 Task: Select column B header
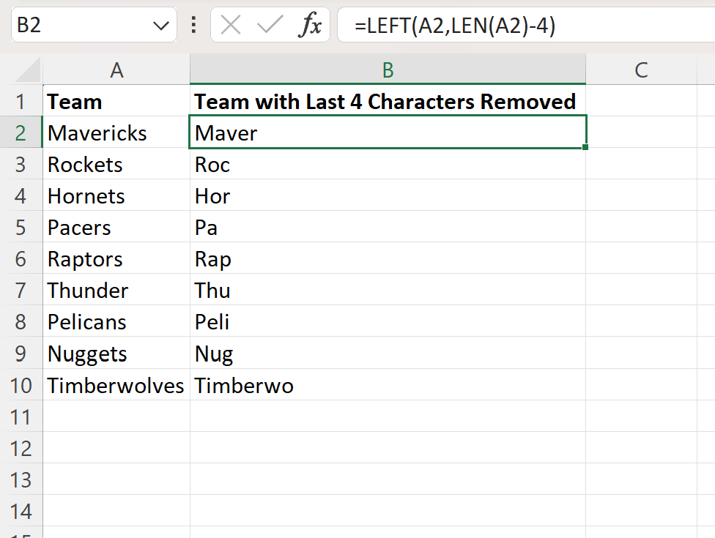pyautogui.click(x=388, y=69)
